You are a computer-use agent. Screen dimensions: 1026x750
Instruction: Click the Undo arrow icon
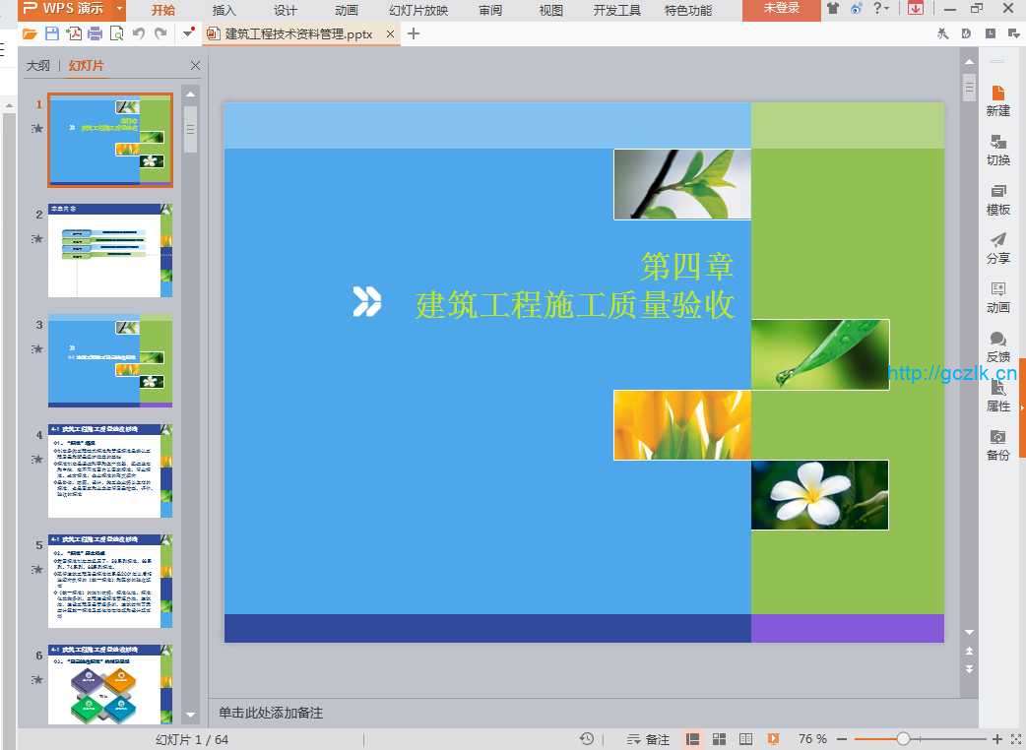[x=139, y=33]
